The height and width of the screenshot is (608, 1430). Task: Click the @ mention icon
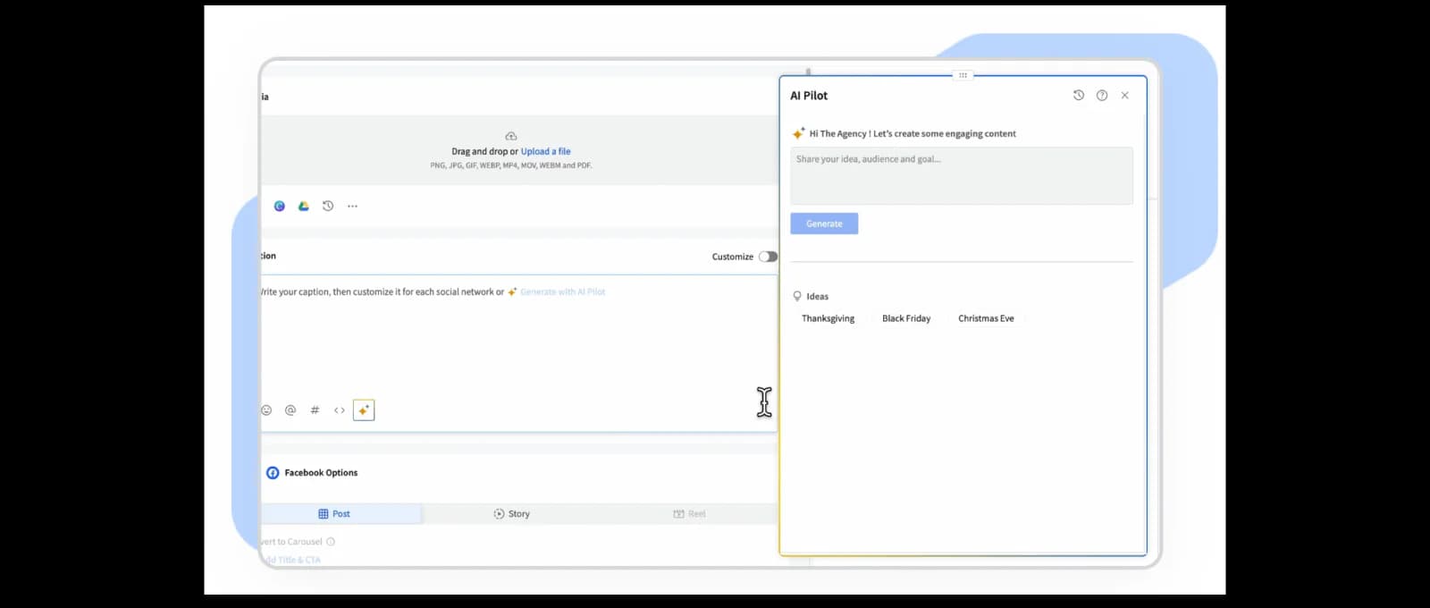click(x=290, y=410)
